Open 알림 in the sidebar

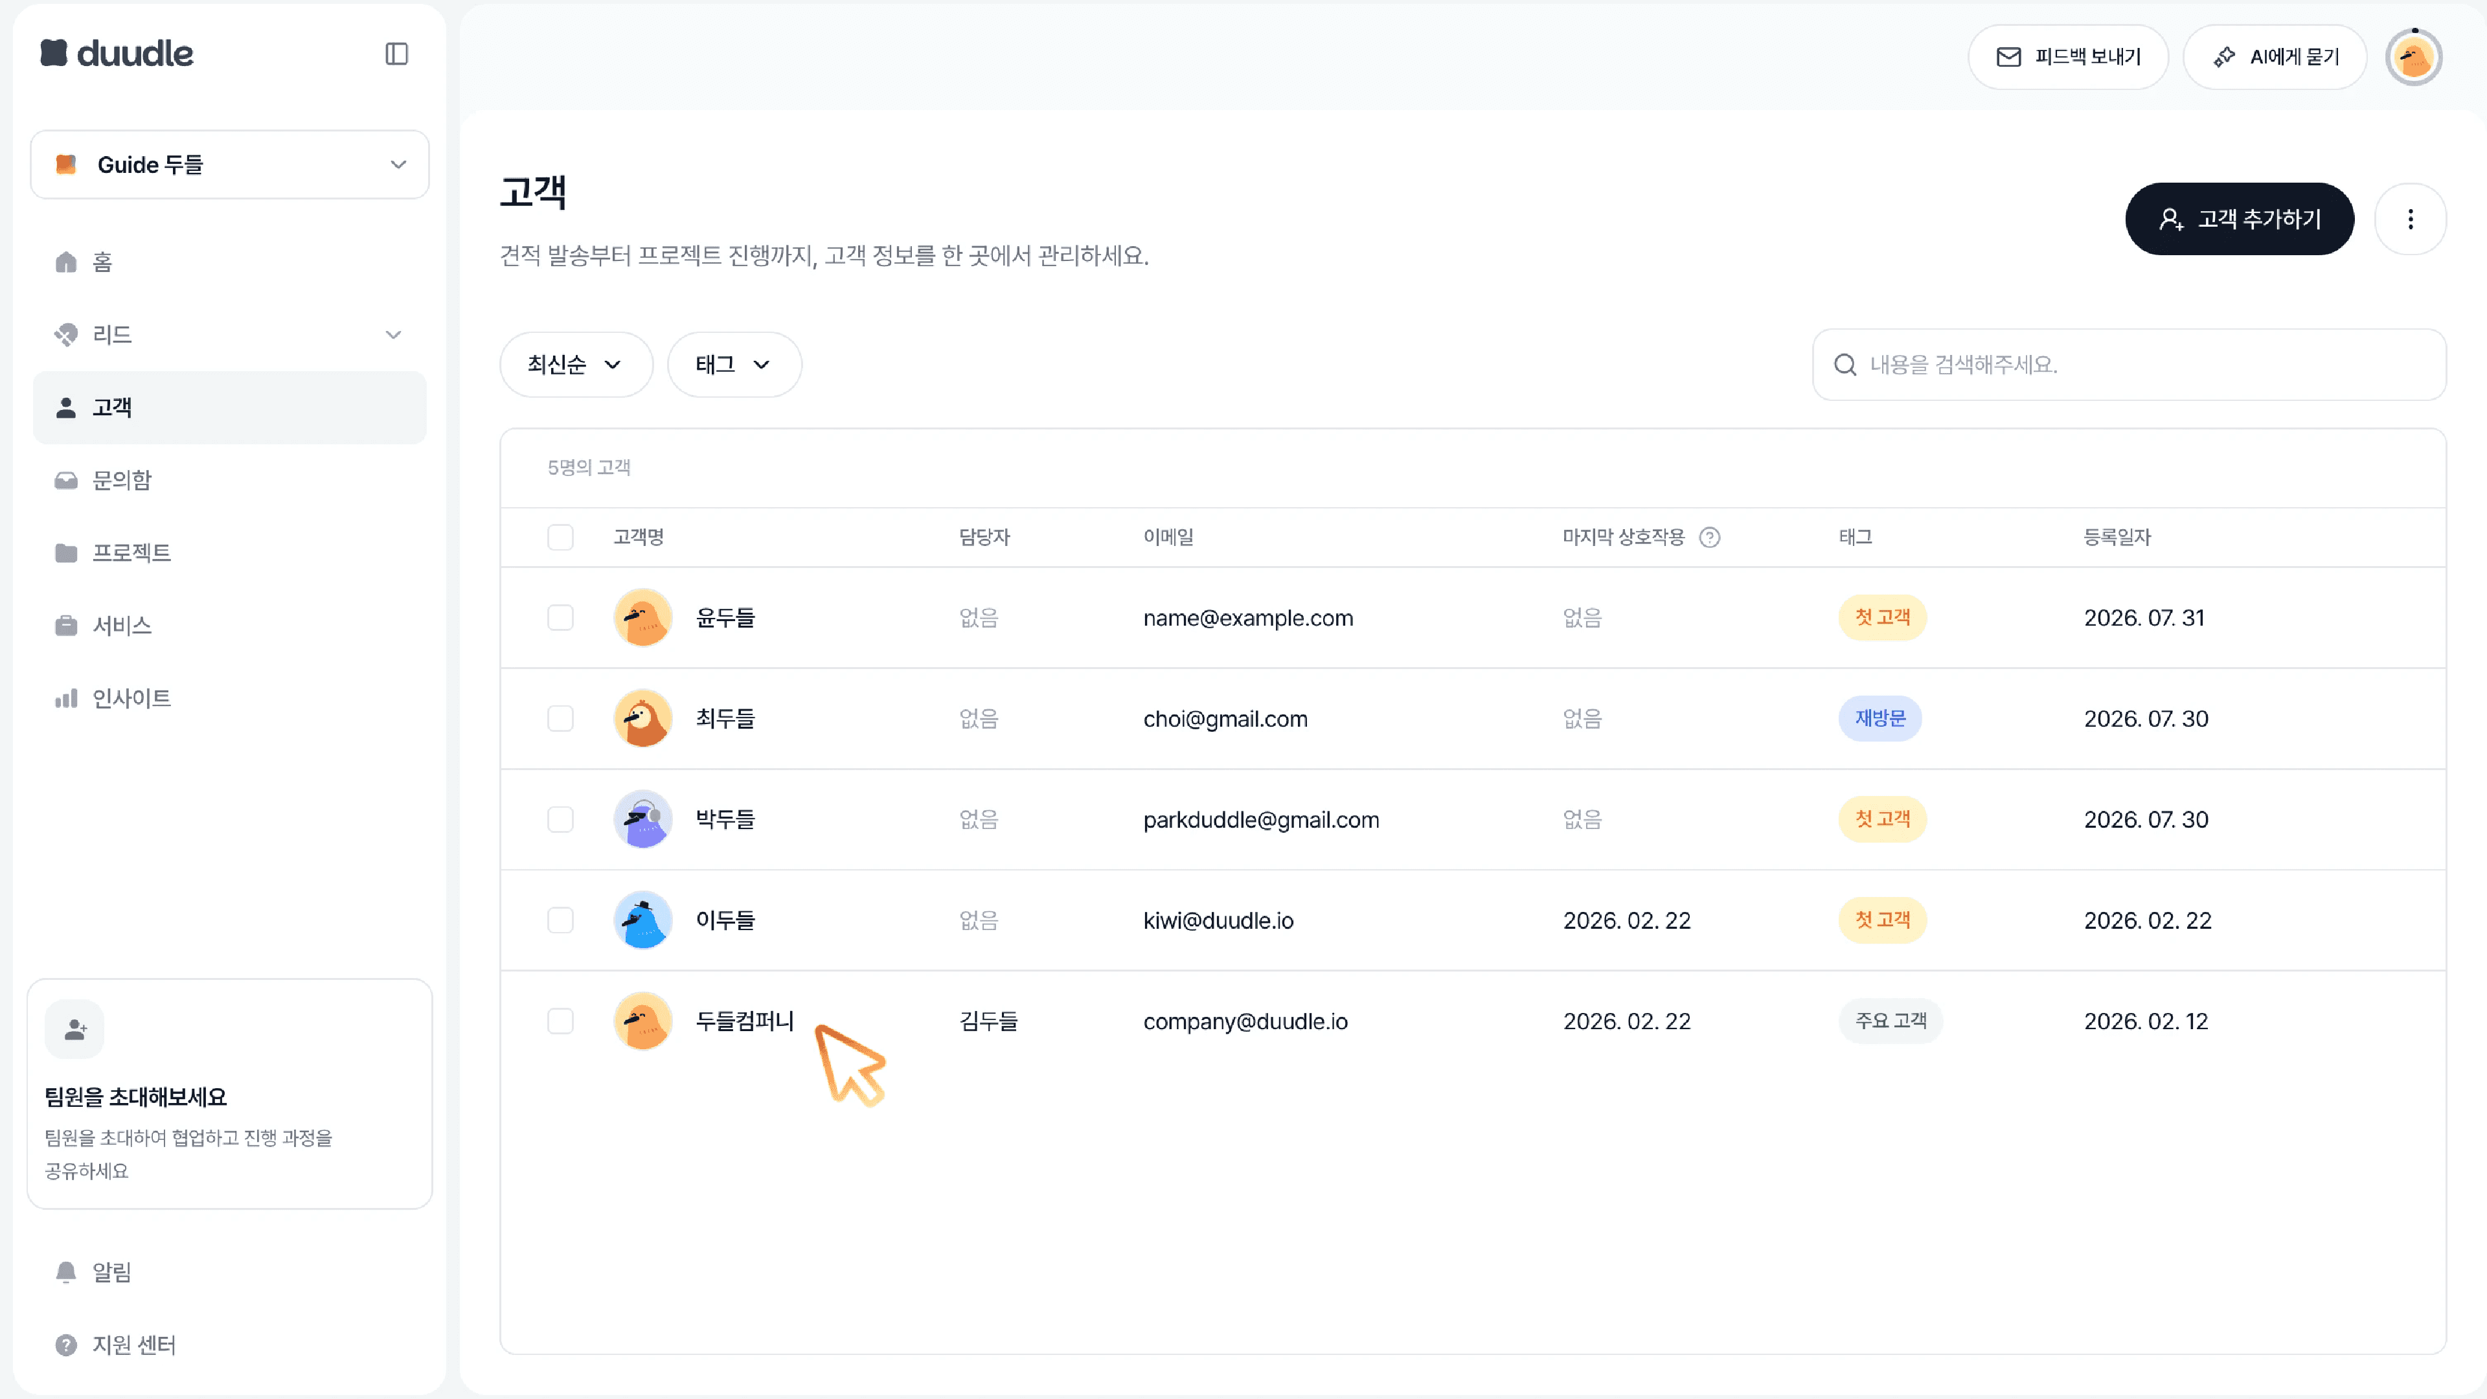(x=230, y=1273)
